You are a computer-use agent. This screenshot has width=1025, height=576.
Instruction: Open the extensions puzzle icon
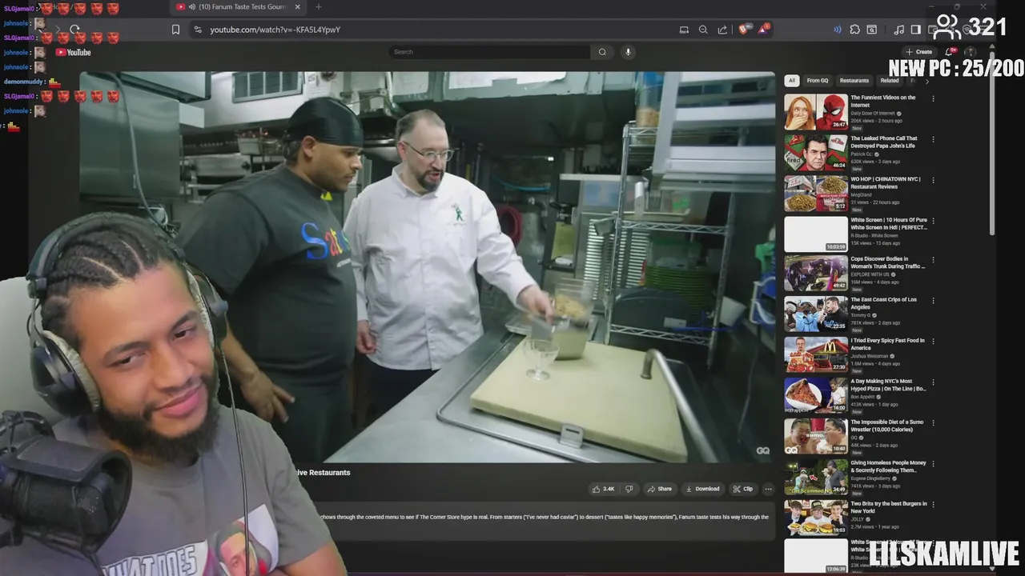point(854,30)
